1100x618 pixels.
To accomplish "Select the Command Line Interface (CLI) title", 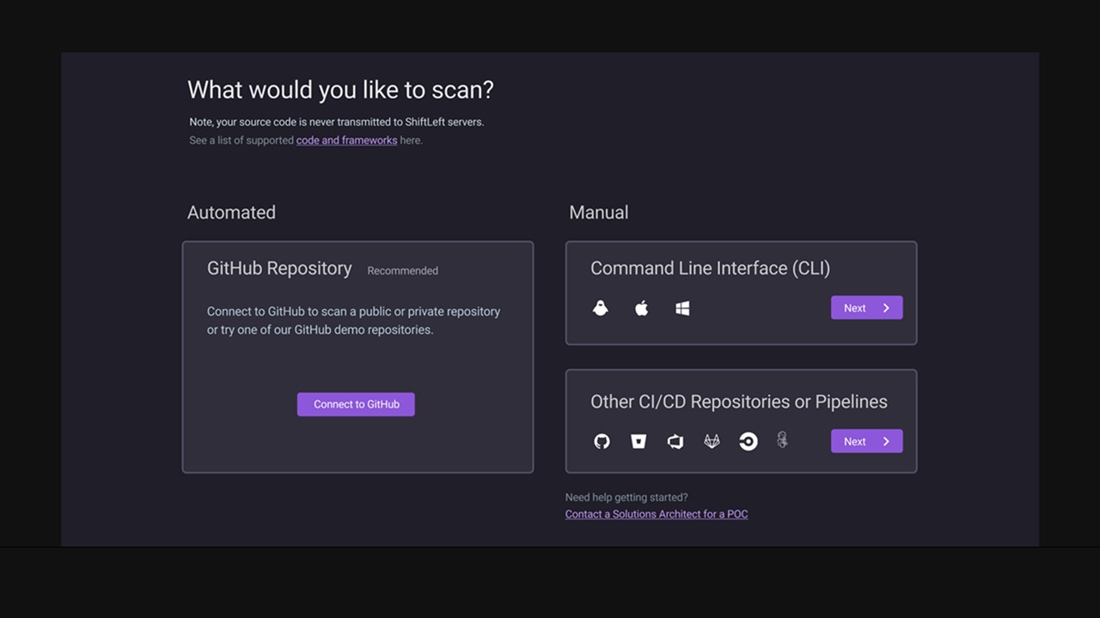I will click(710, 269).
